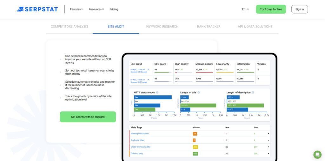Open the 08 Mar crawl date dropdown
Screen dimensions: 325x161
(148, 69)
